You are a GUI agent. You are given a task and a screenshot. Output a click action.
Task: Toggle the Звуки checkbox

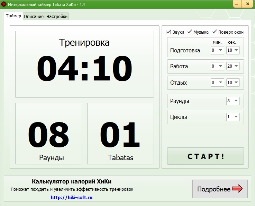(169, 32)
